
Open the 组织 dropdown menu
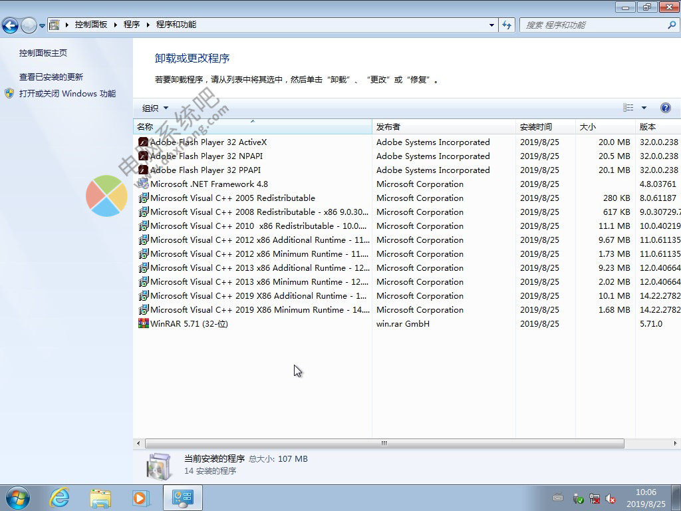[x=155, y=108]
